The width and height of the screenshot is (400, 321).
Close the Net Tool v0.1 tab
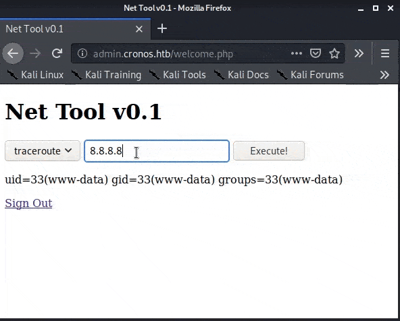[139, 29]
